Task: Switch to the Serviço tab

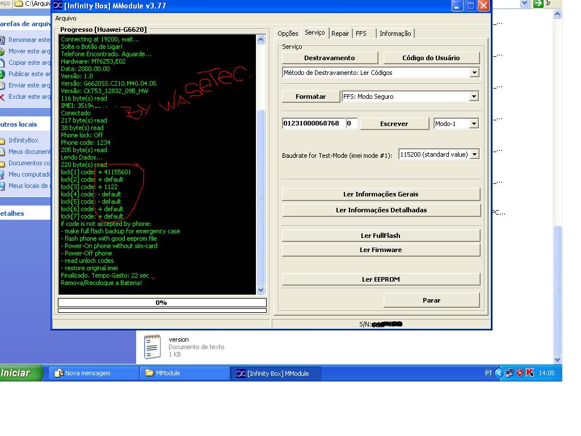Action: point(314,32)
